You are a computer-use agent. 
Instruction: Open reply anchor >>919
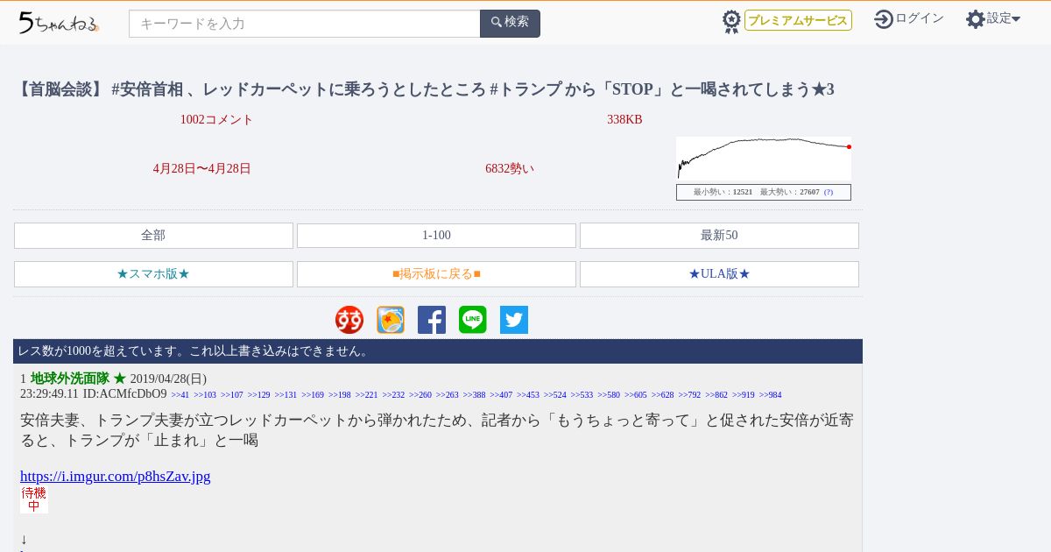click(743, 395)
